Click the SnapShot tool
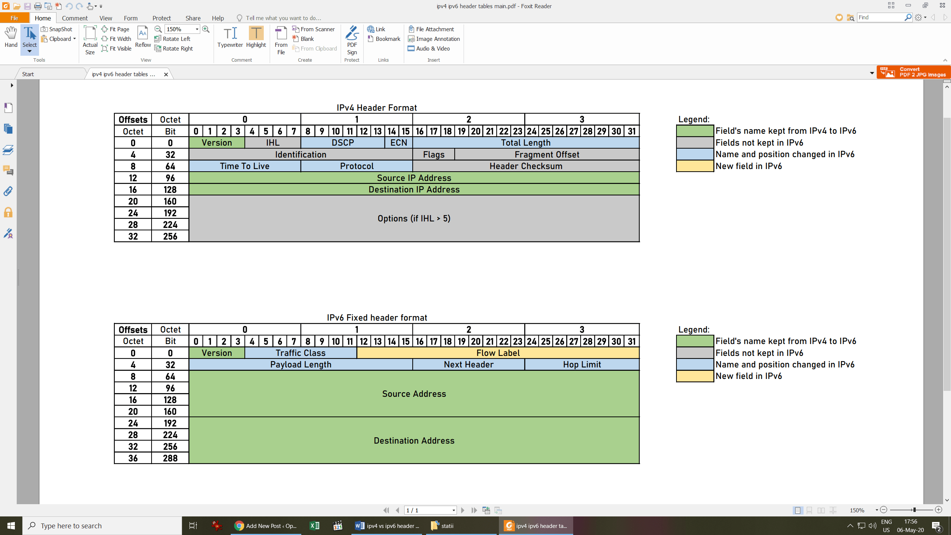Viewport: 951px width, 535px height. click(x=57, y=29)
